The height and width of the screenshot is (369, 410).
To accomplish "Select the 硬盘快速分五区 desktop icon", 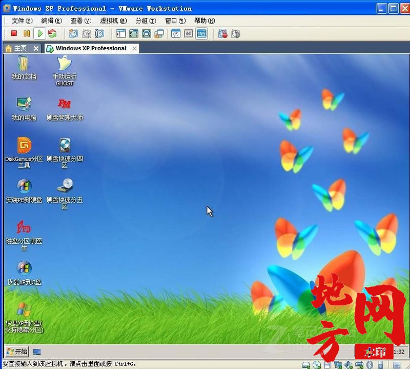I will [x=65, y=194].
